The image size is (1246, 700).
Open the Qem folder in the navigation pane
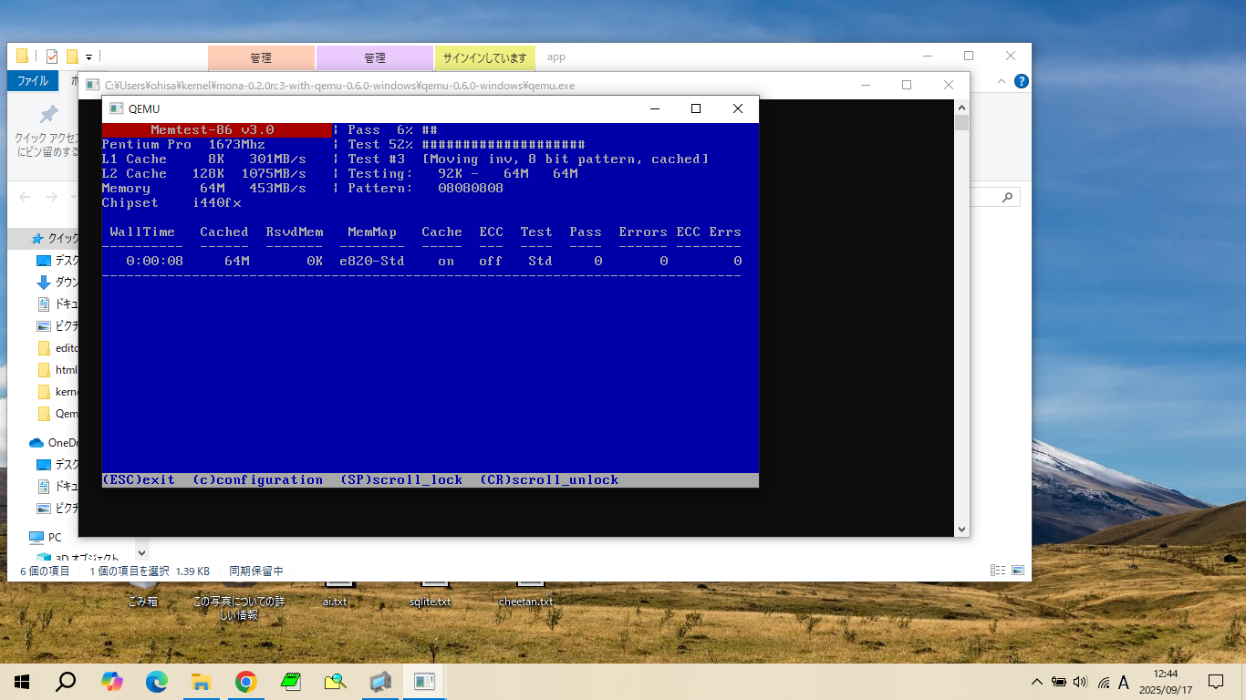click(x=57, y=414)
